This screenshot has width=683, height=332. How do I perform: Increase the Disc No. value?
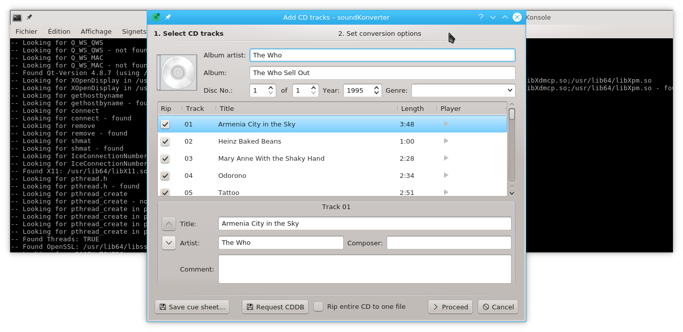271,88
